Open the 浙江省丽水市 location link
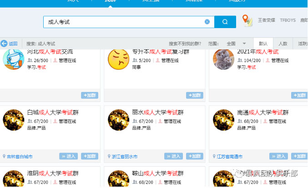This screenshot has height=188, width=308. [x=124, y=156]
